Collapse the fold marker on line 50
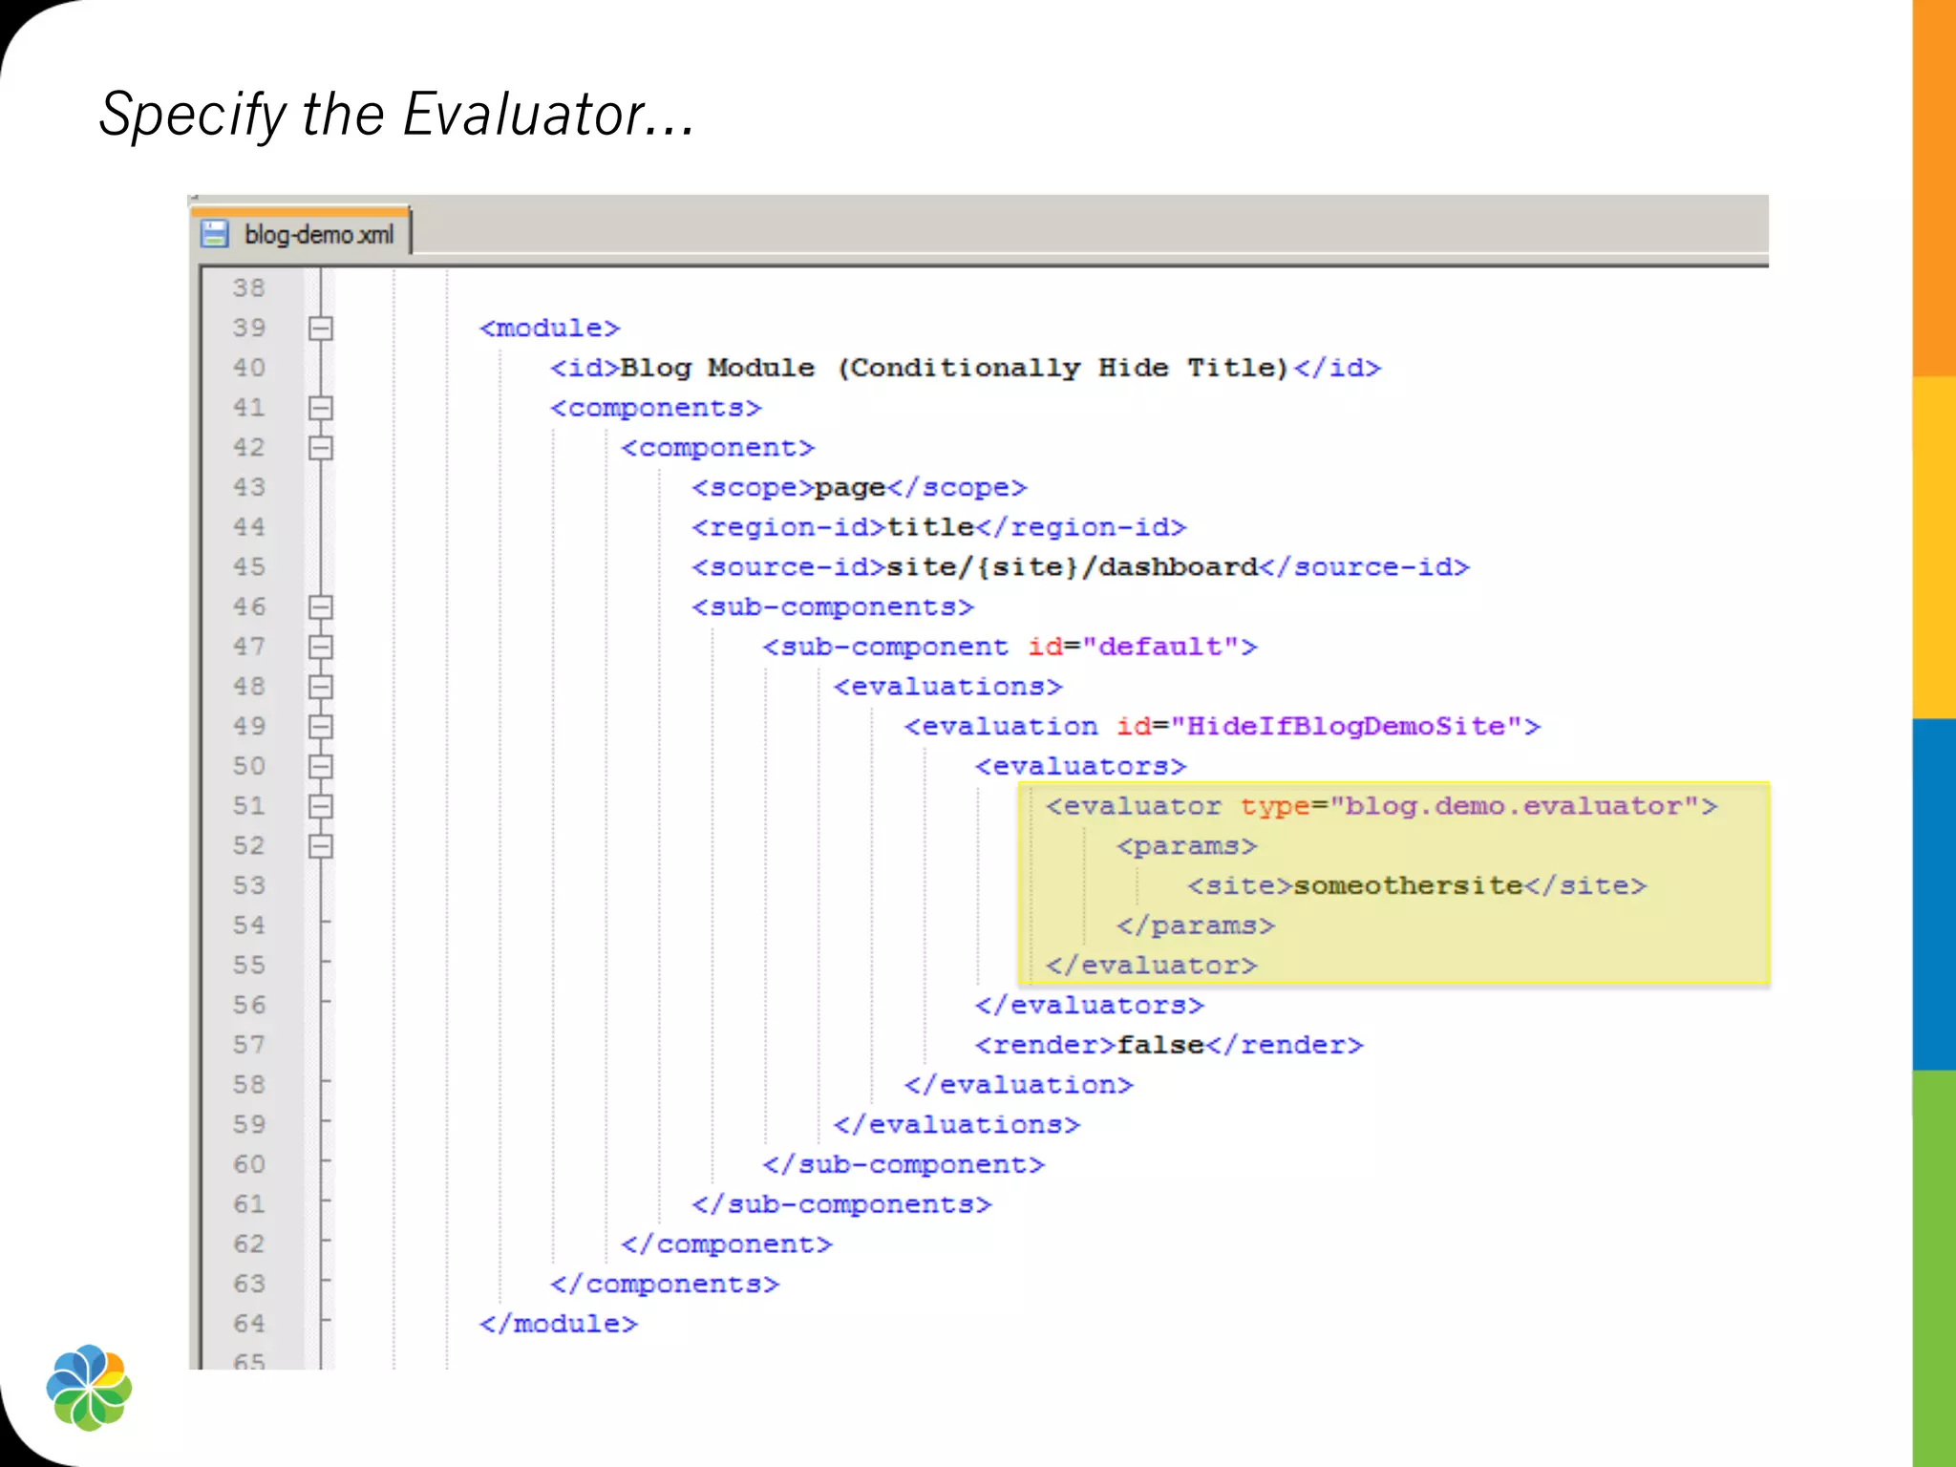The image size is (1956, 1467). click(321, 767)
